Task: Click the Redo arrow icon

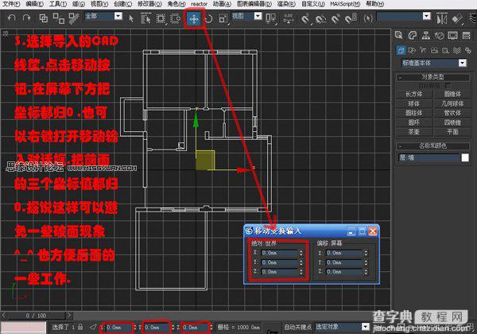Action: 27,18
